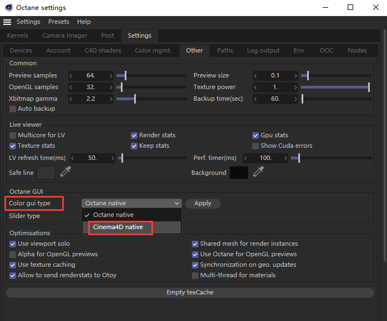The image size is (387, 321).
Task: Select Cinema4D native option
Action: pyautogui.click(x=131, y=227)
